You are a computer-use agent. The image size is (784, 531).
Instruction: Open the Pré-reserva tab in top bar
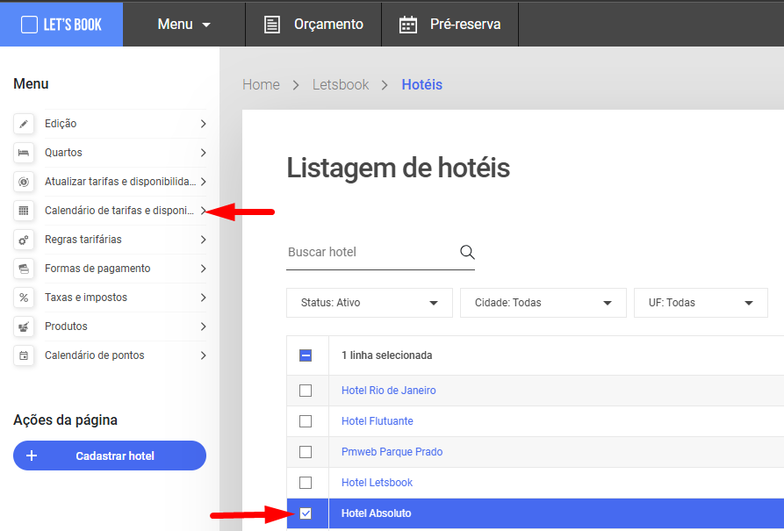450,24
